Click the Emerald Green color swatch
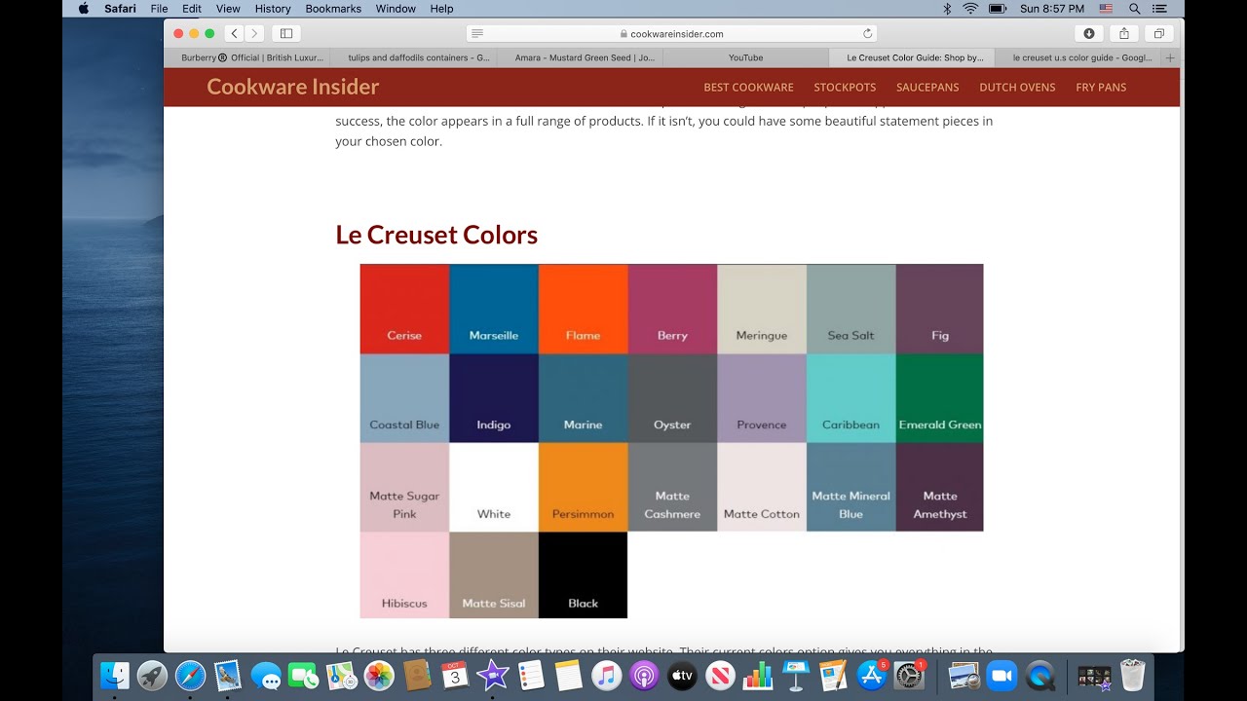1247x701 pixels. tap(939, 398)
